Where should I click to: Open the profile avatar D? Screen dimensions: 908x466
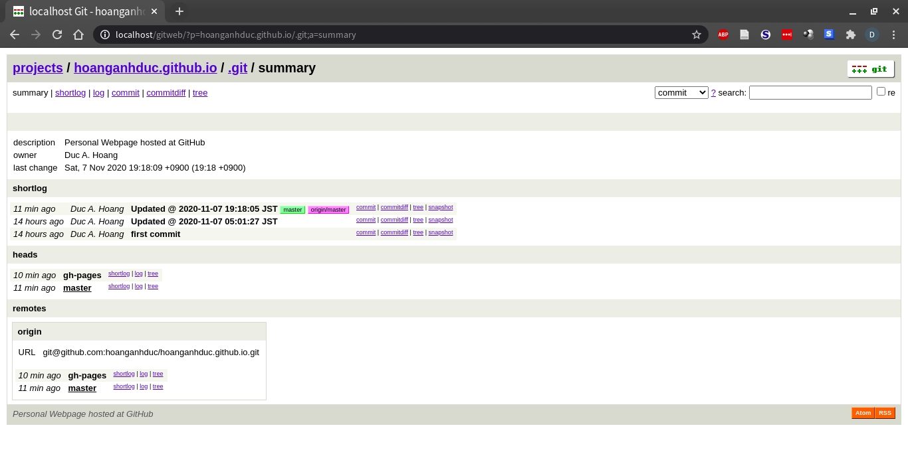pos(872,35)
